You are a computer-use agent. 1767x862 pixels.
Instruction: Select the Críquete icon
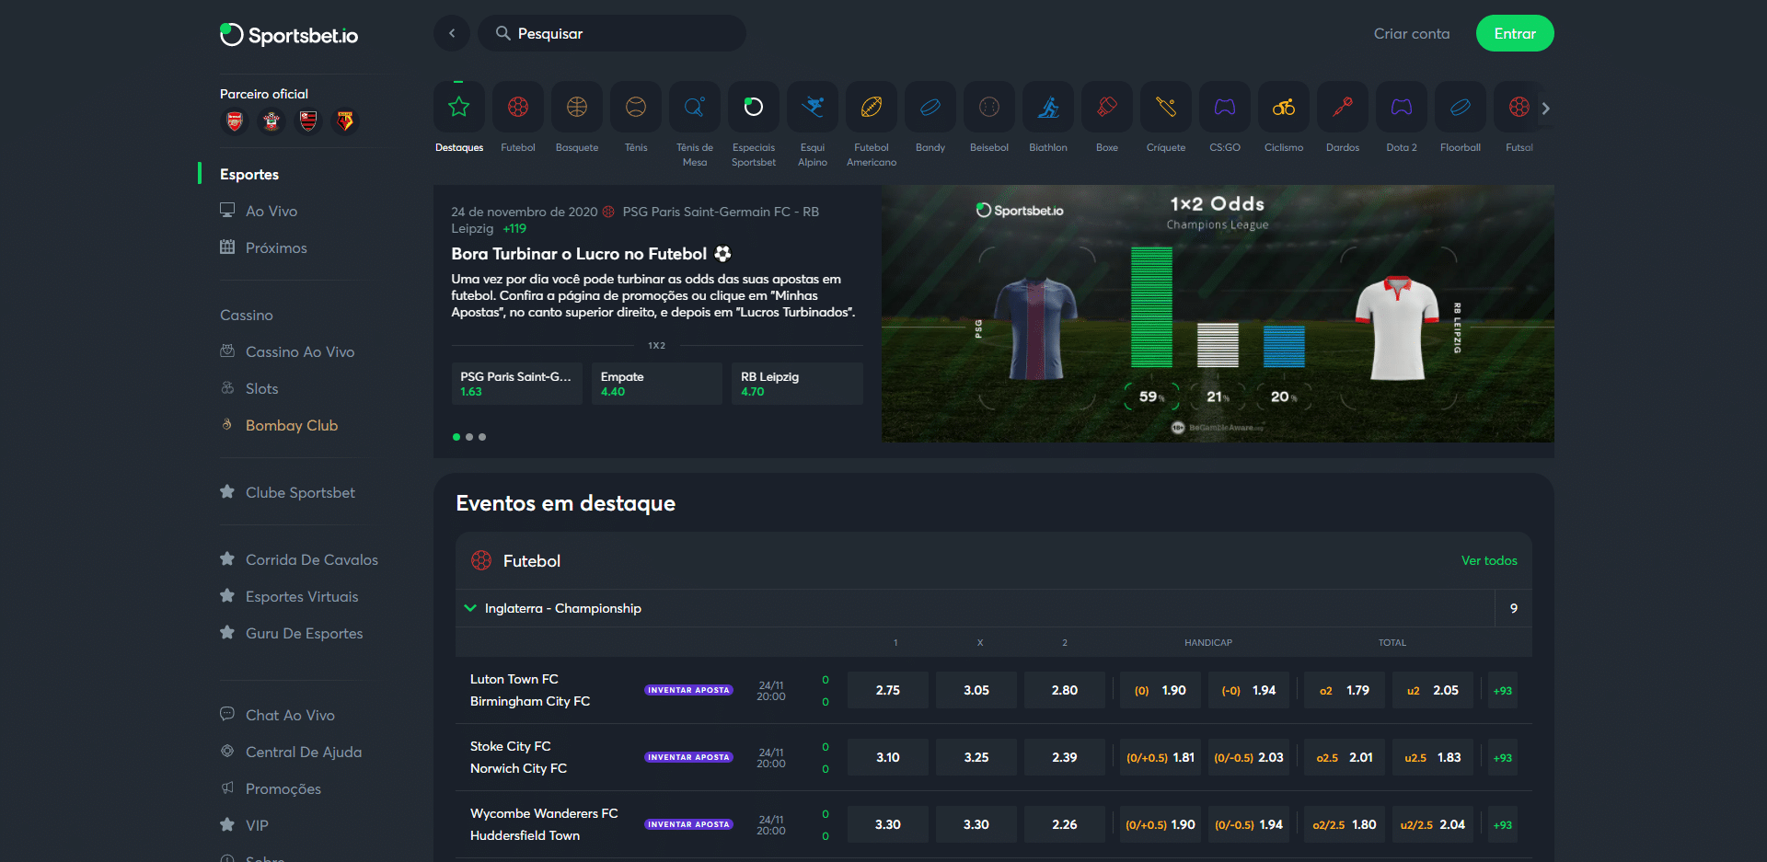(x=1166, y=108)
